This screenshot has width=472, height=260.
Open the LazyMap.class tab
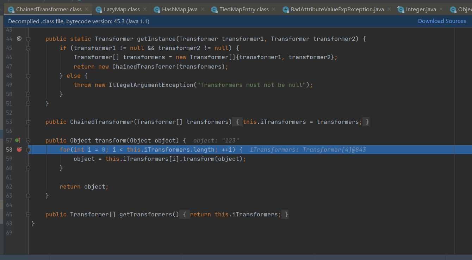point(122,9)
